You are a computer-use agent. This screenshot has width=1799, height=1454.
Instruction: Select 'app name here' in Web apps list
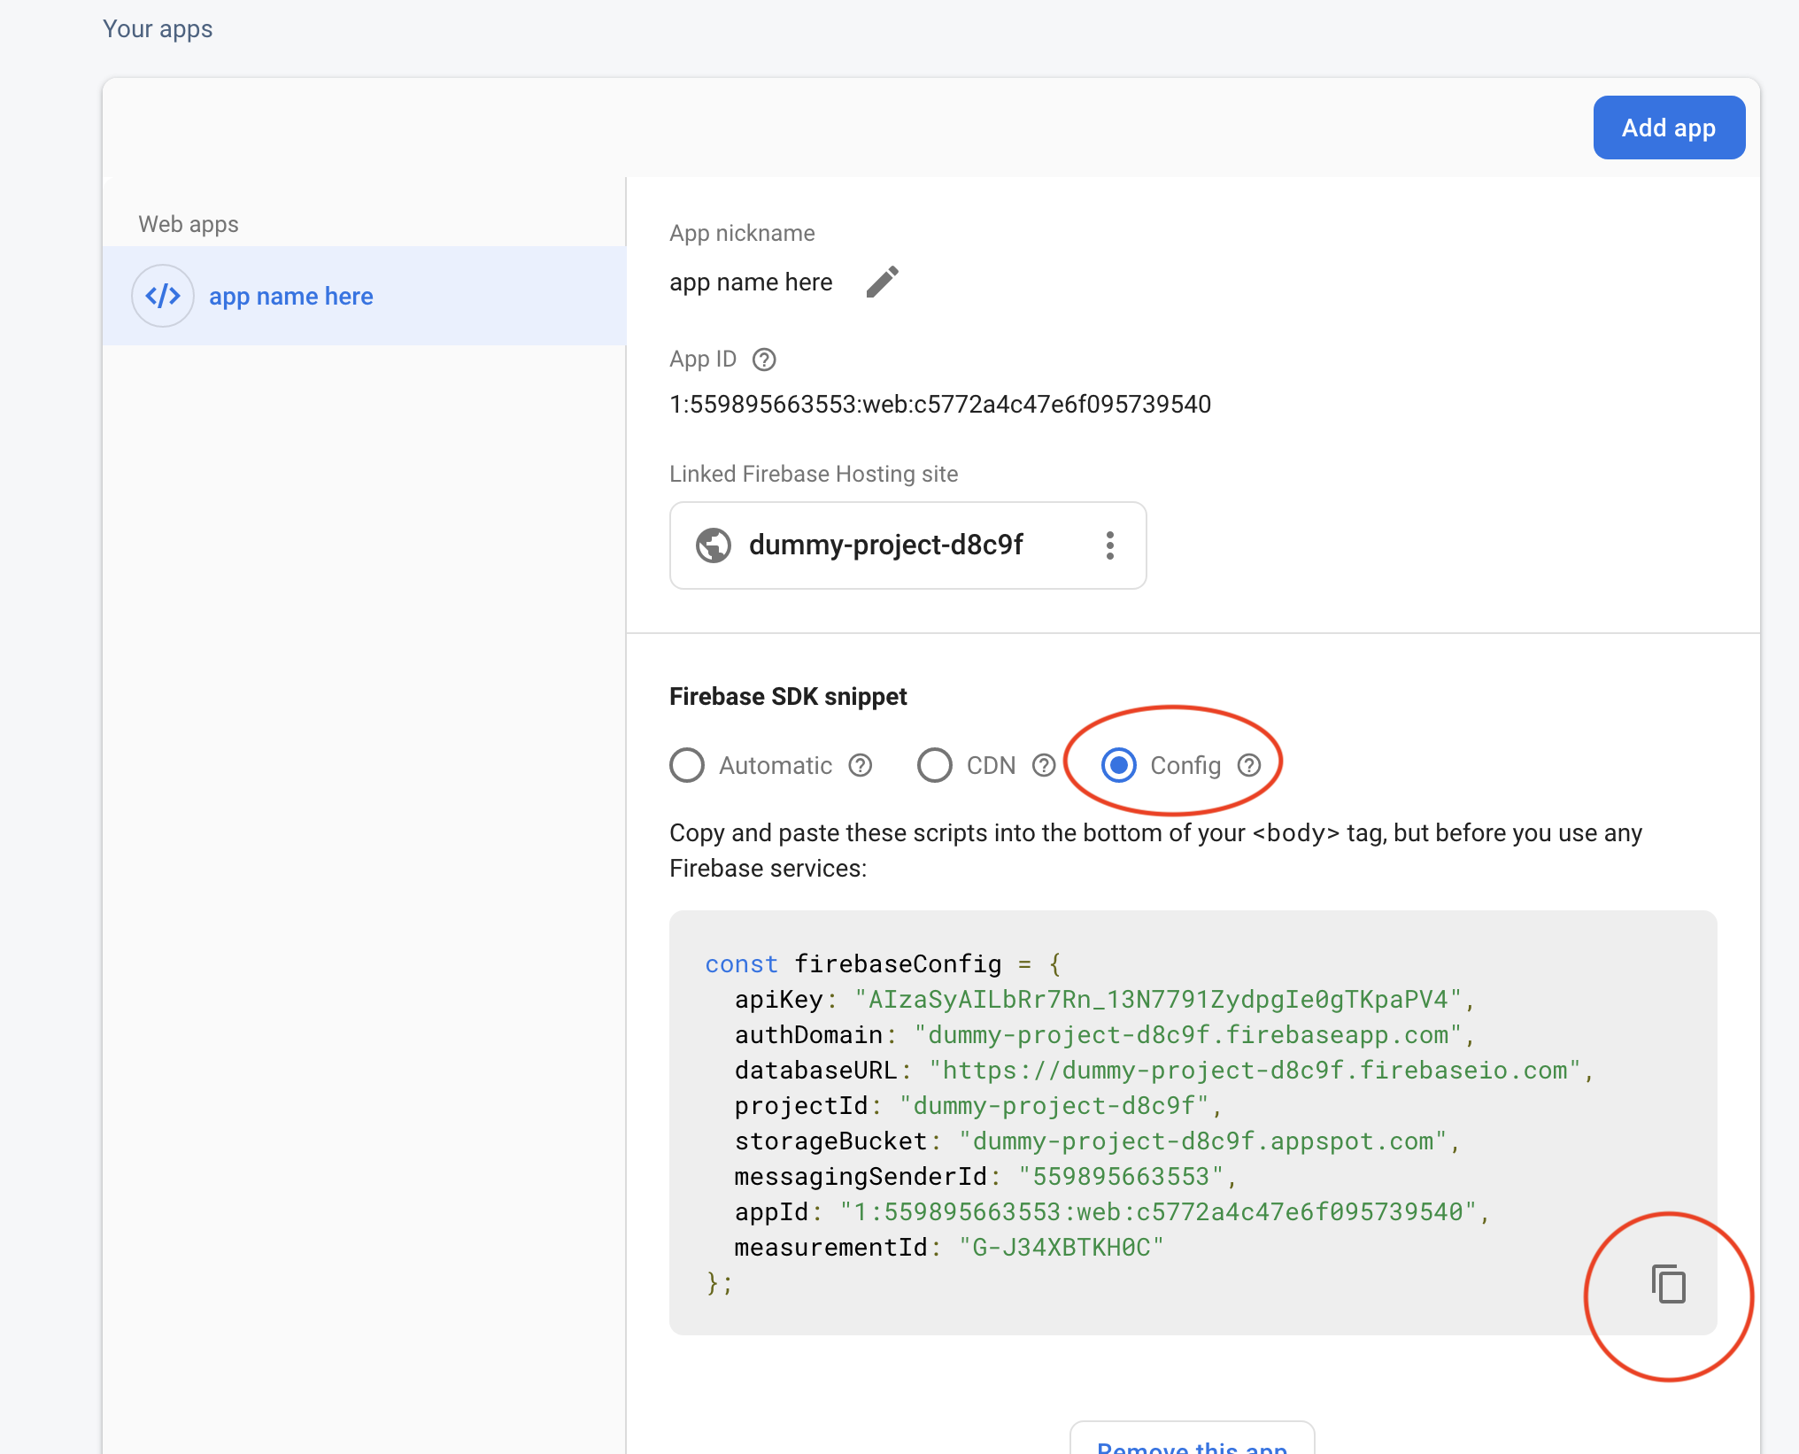click(290, 297)
